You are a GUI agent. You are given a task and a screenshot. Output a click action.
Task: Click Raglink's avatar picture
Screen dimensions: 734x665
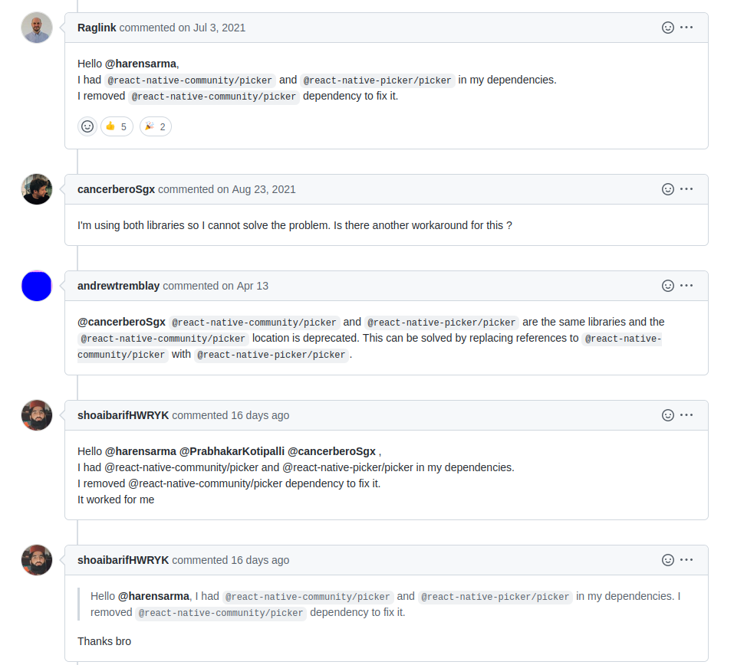tap(37, 28)
